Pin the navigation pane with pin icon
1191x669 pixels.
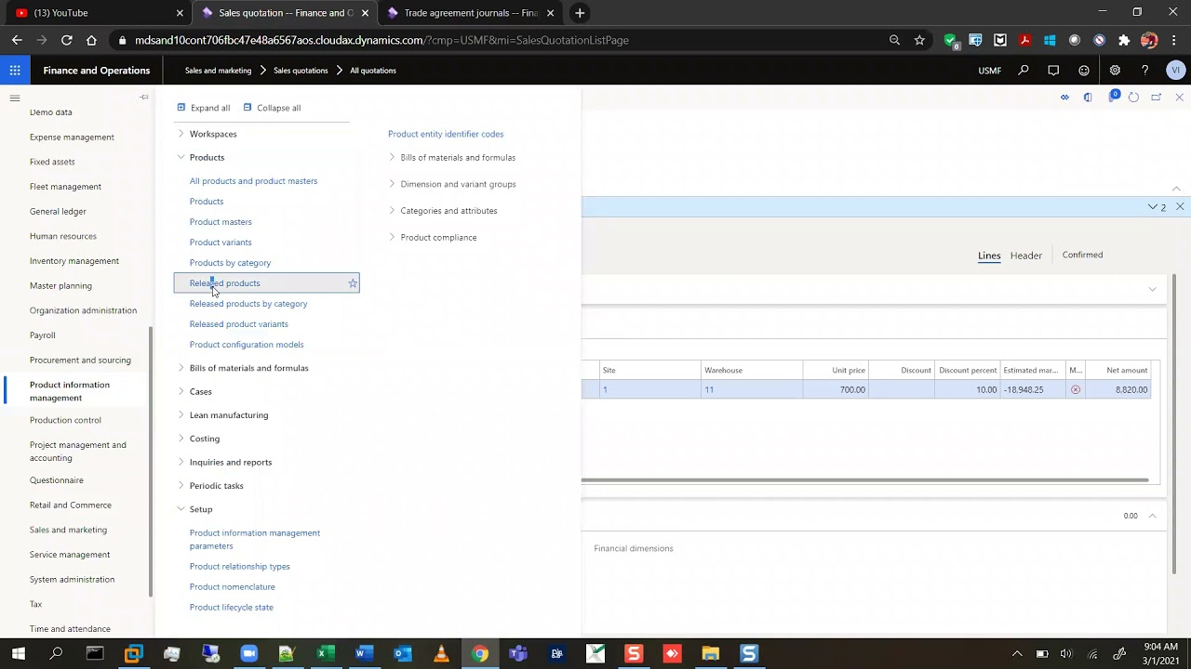[x=144, y=98]
